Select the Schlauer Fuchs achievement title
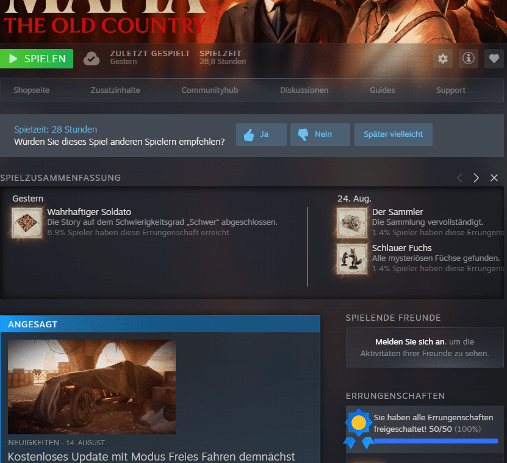Screen dimensions: 507x463 pos(401,248)
